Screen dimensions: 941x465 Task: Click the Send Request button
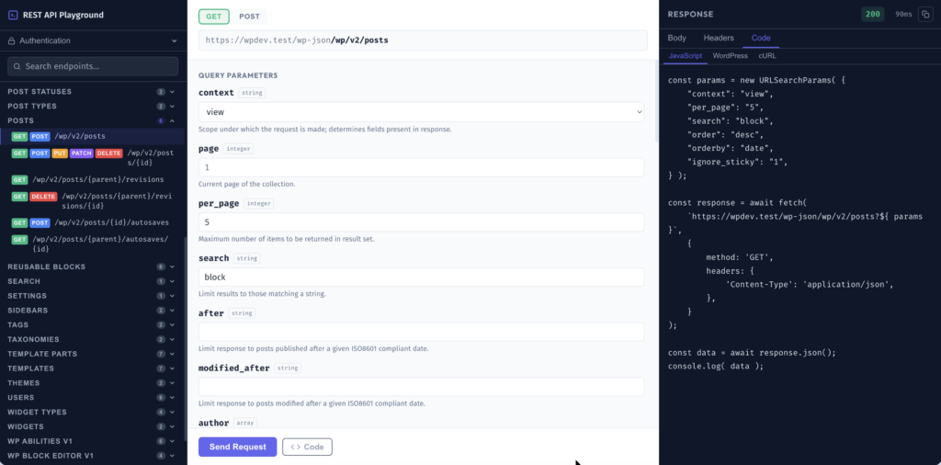(x=238, y=447)
